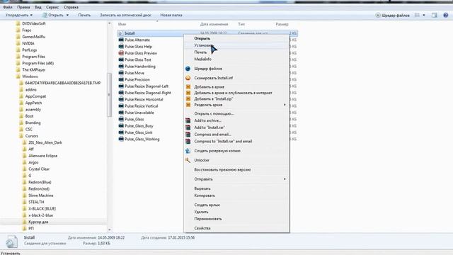Viewport: 453px width, 255px height.
Task: Click the Windows folder icon in tree
Action: click(18, 76)
